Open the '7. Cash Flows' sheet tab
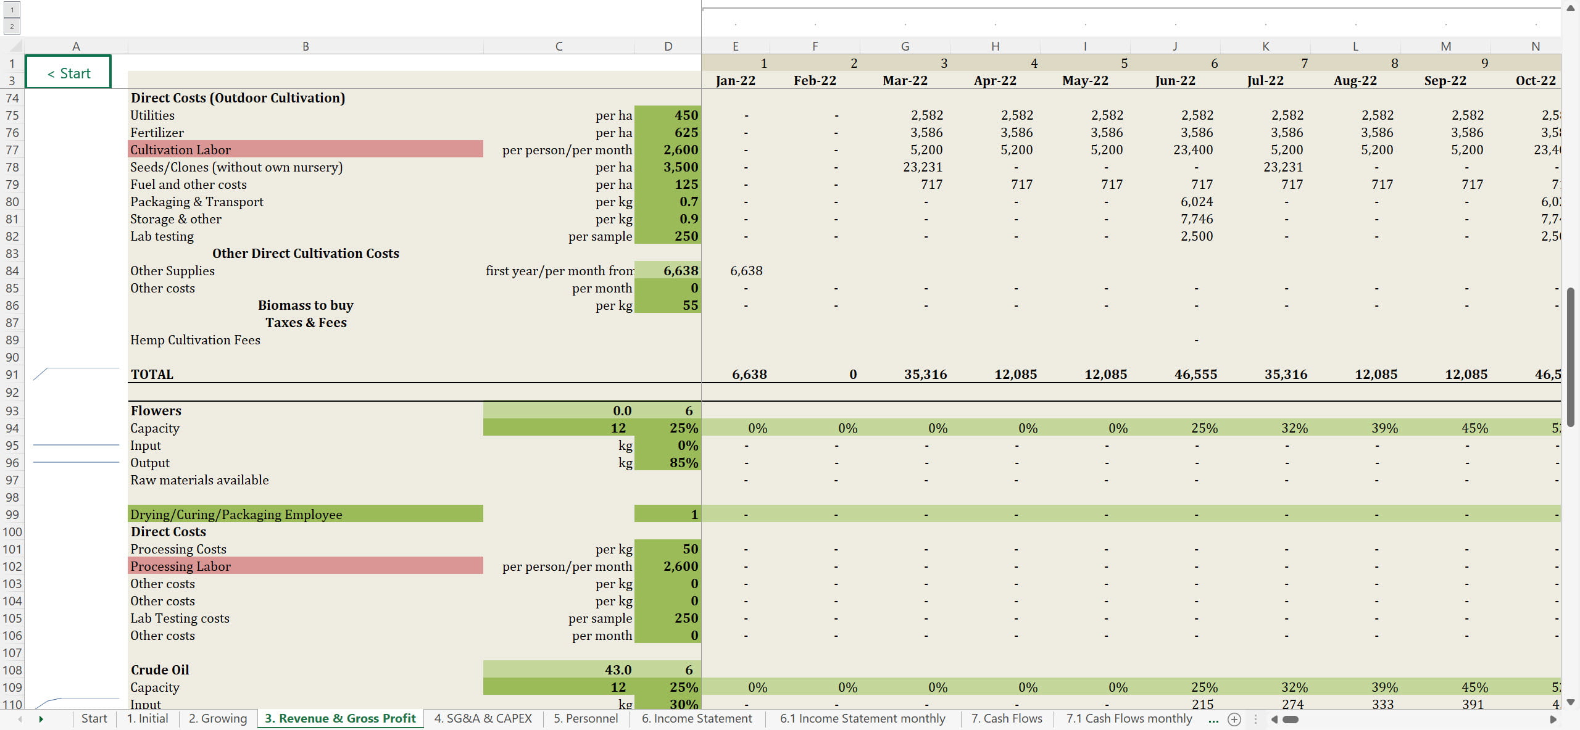1580x730 pixels. point(1006,718)
